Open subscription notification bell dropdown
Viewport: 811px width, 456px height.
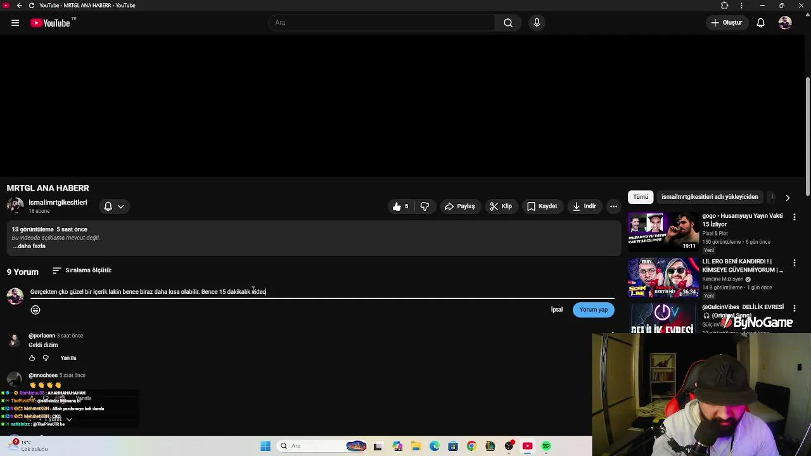pyautogui.click(x=114, y=206)
